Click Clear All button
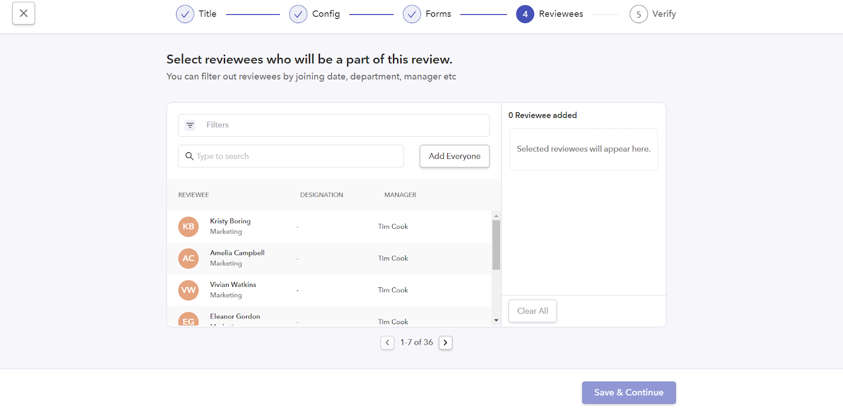 click(x=533, y=311)
